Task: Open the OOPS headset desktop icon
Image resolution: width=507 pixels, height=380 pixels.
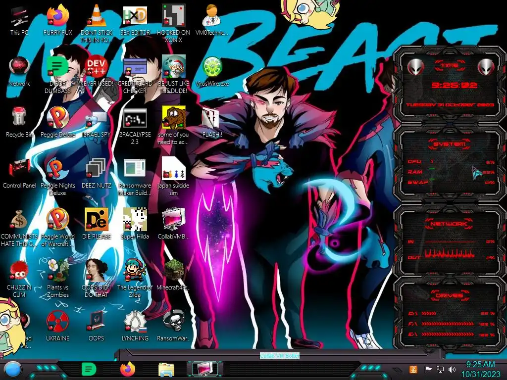Action: (x=97, y=321)
